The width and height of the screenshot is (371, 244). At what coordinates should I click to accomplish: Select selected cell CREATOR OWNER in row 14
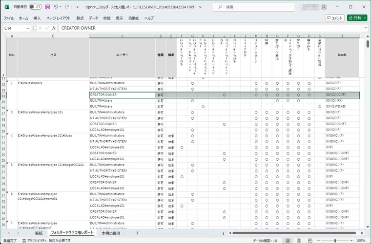click(123, 95)
